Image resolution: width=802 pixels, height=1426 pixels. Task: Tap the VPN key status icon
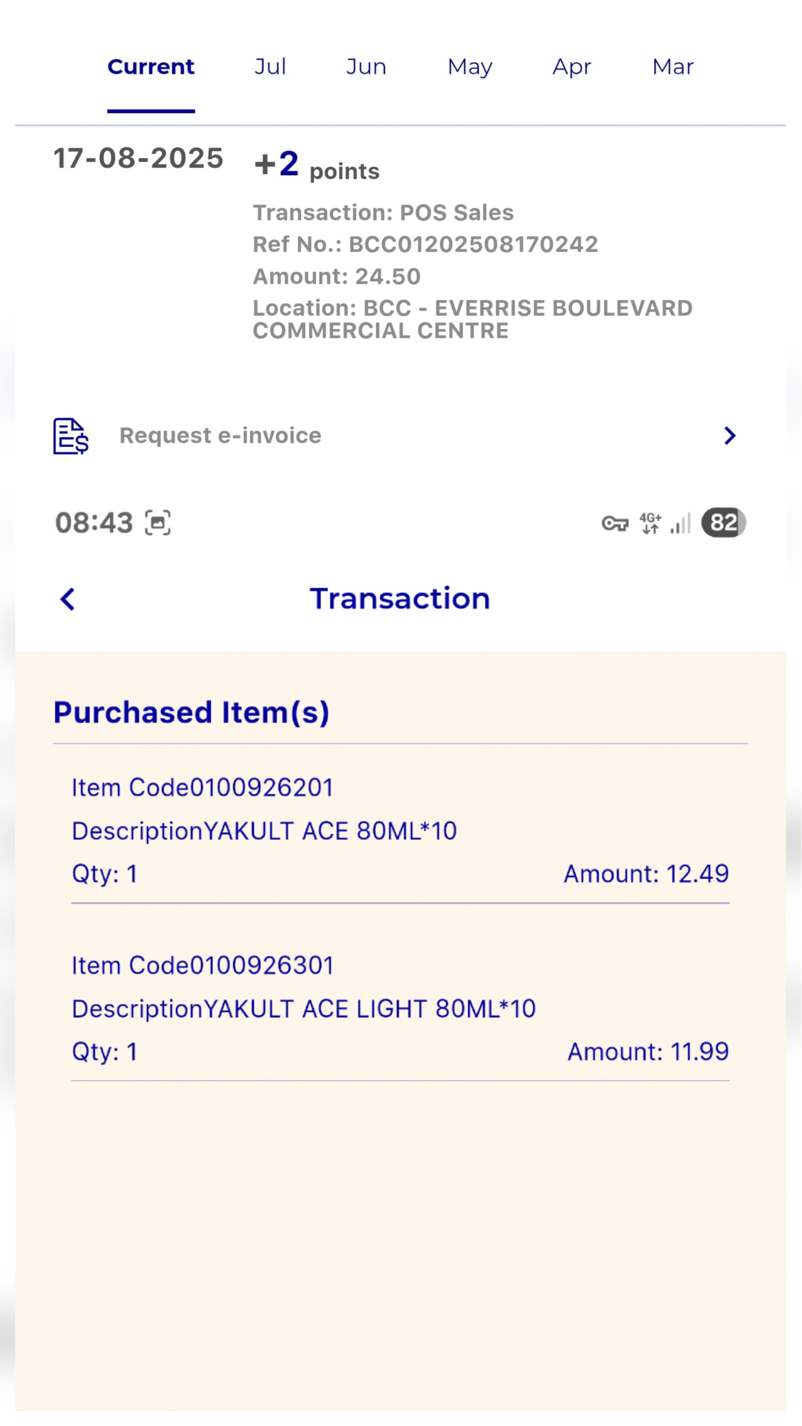[615, 523]
